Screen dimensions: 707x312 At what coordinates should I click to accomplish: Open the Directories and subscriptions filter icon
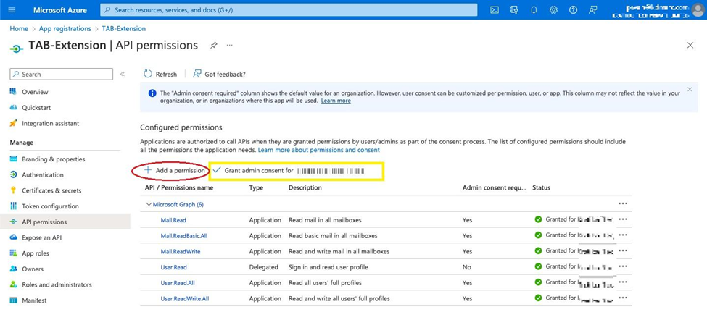point(514,9)
